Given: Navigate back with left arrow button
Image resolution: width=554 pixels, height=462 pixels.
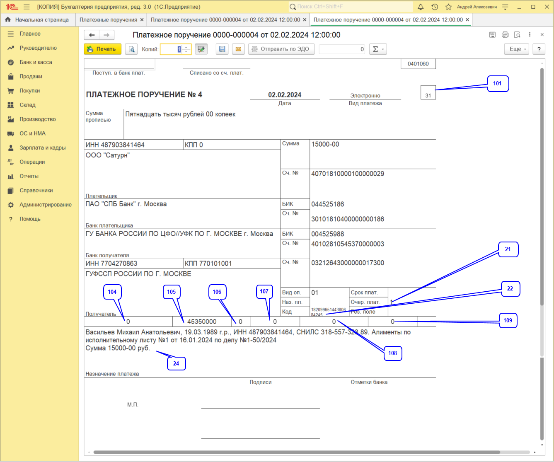Looking at the screenshot, I should point(92,35).
